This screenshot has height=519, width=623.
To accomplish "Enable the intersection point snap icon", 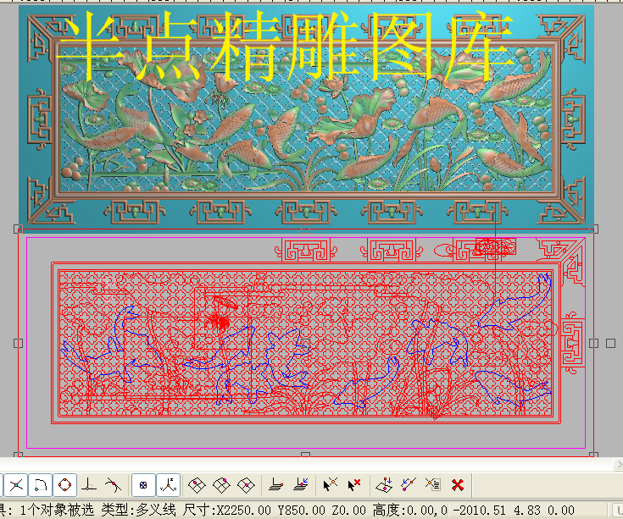I will tap(16, 485).
